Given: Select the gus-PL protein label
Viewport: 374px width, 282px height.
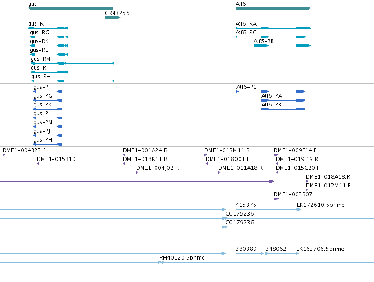Looking at the screenshot, I should pyautogui.click(x=42, y=114).
